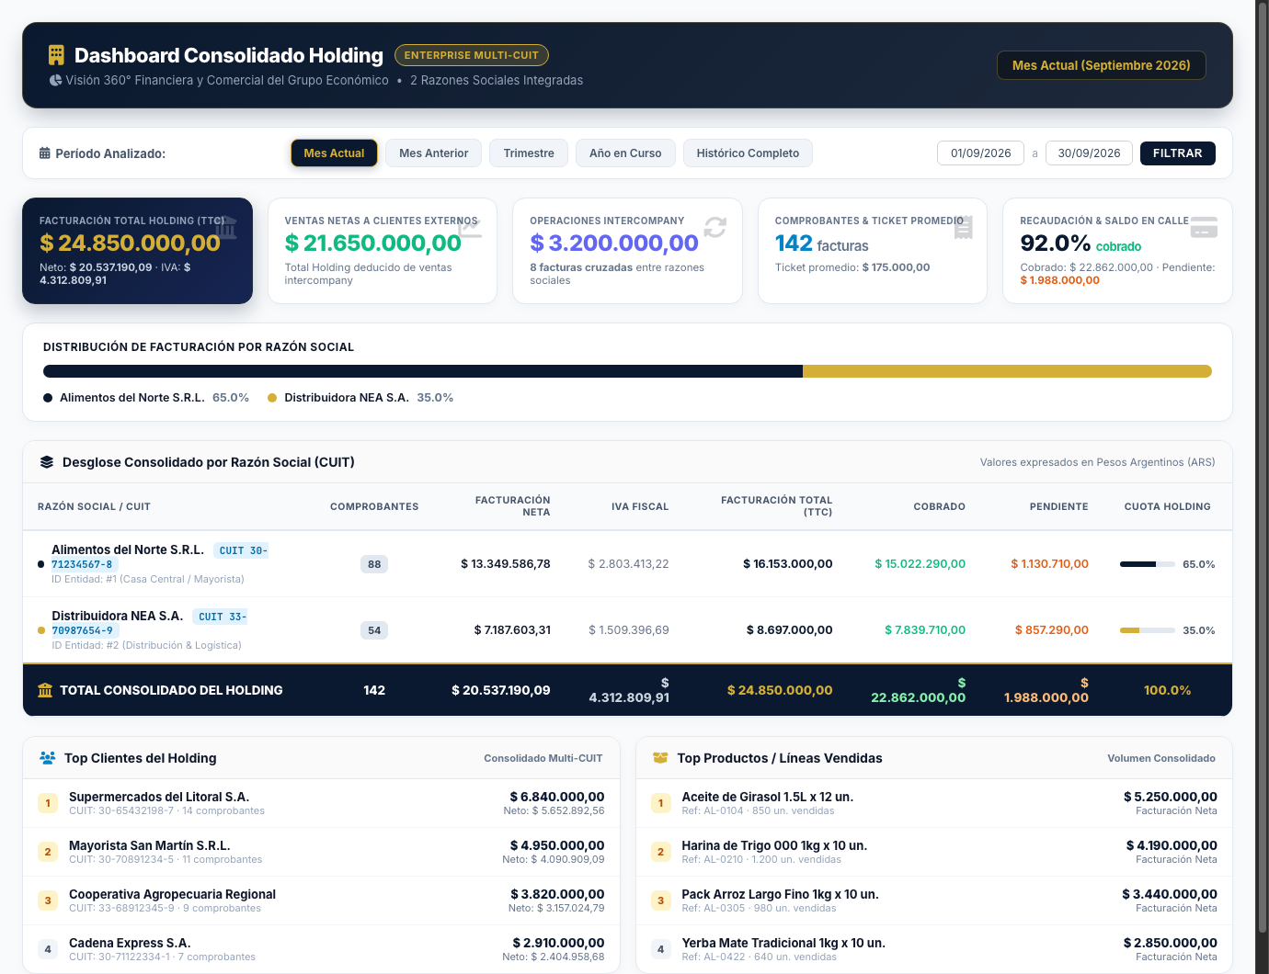
Task: Click the FILTRAR button
Action: pos(1178,153)
